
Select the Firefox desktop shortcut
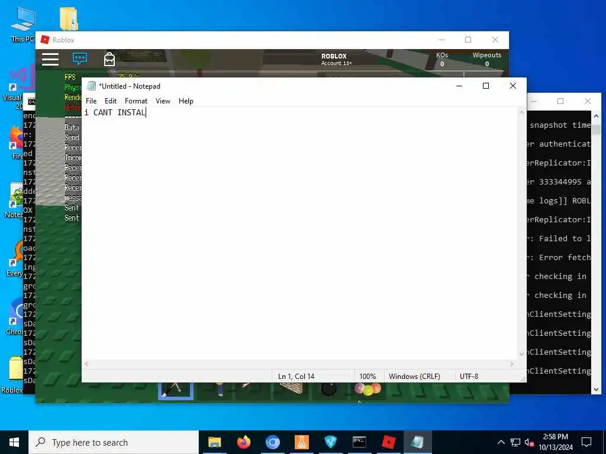15,143
